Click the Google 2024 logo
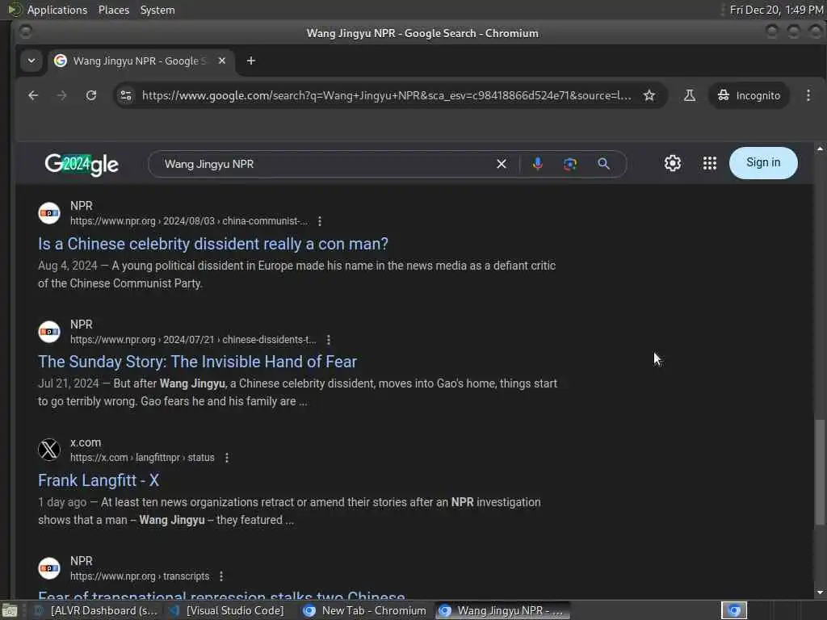827x620 pixels. coord(82,164)
